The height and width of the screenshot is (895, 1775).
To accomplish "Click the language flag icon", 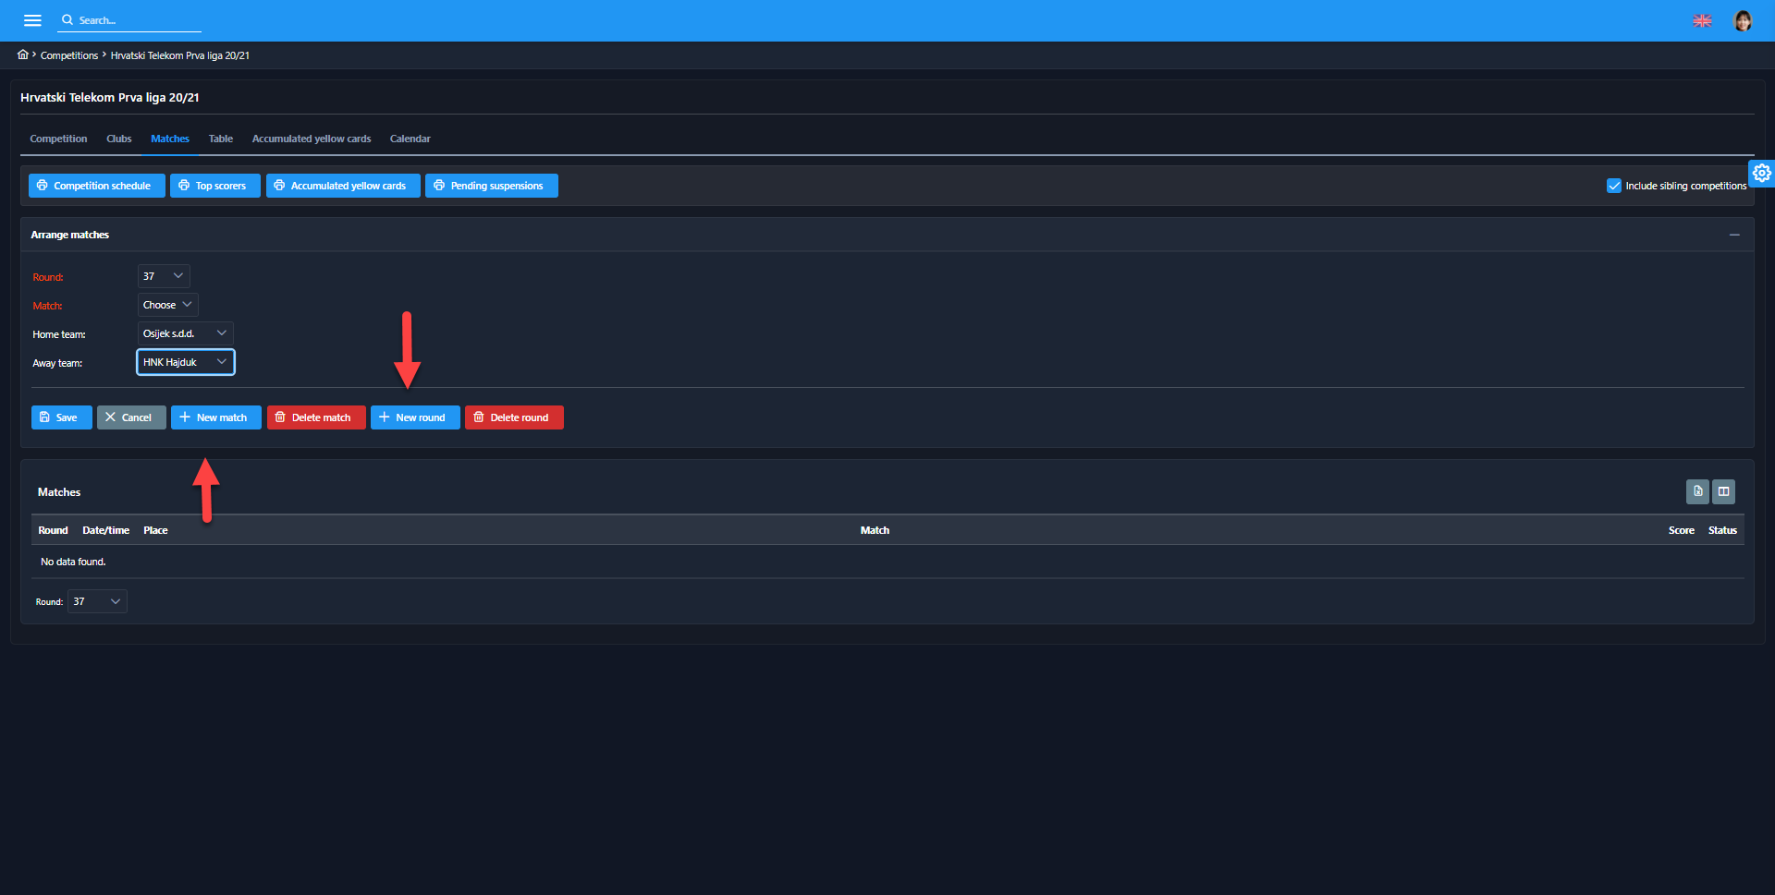I will pyautogui.click(x=1702, y=20).
